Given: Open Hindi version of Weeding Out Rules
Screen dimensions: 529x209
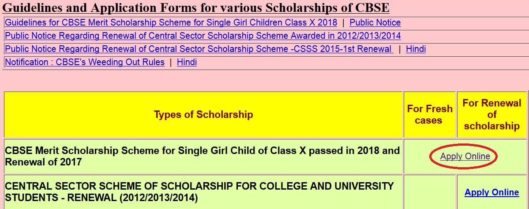Looking at the screenshot, I should click(x=187, y=62).
